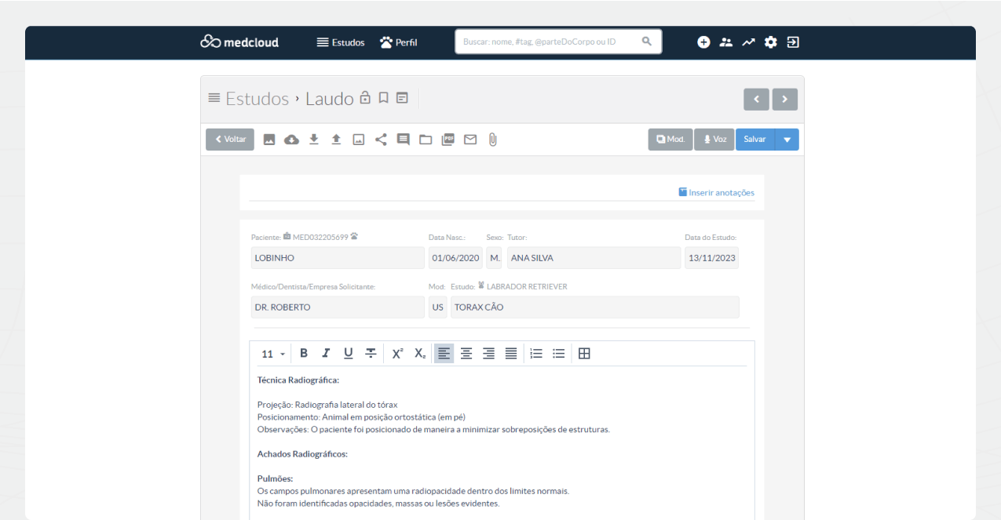This screenshot has height=520, width=1001.
Task: Open the PDF export icon
Action: [x=448, y=140]
